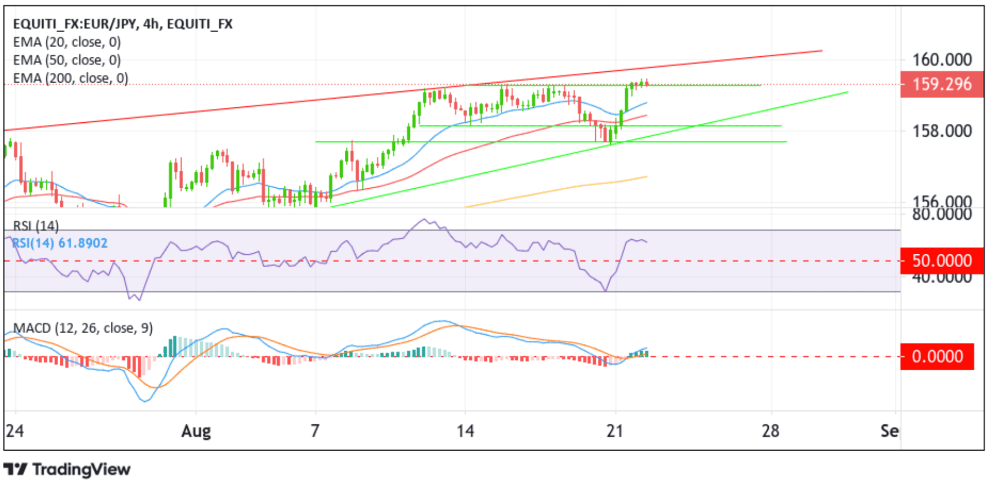Click the red 50.0000 RSI level label
This screenshot has width=989, height=488.
[942, 261]
